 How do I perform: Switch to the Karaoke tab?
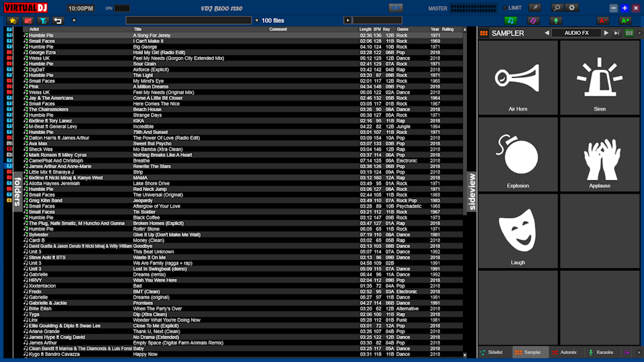[602, 353]
